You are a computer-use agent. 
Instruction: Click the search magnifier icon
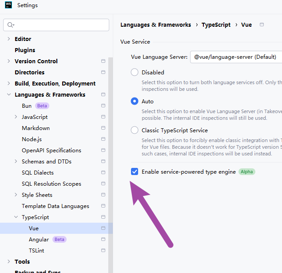tap(10, 24)
